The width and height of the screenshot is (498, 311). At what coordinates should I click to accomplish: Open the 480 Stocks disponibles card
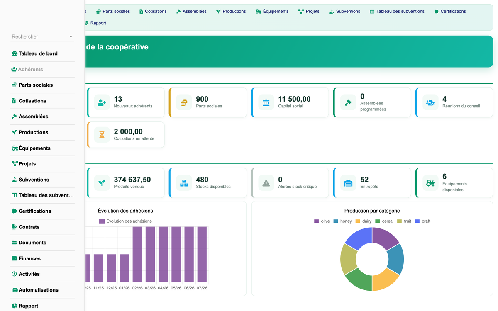point(208,183)
